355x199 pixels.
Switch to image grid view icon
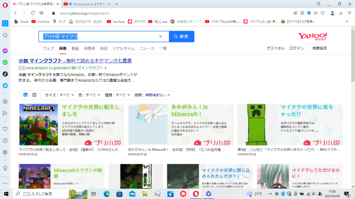25,95
